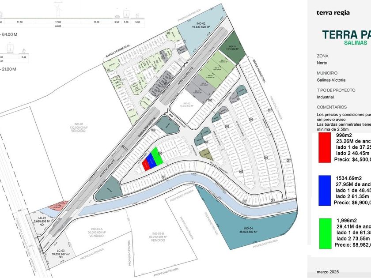Click the ZONA label

[x=322, y=56]
